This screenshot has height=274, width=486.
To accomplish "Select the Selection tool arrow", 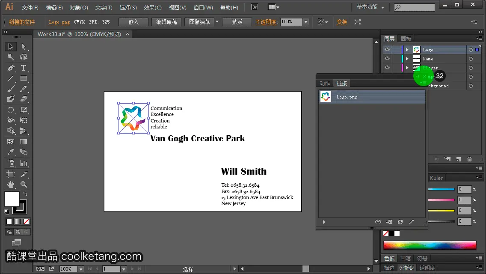I will (11, 47).
